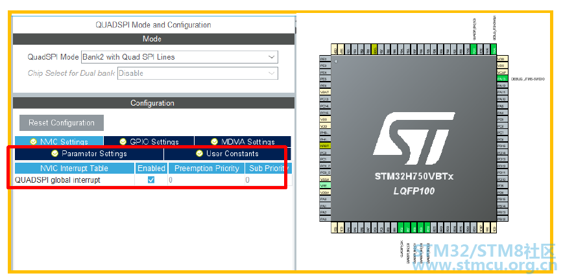Open the Parameter Settings tab
The width and height of the screenshot is (563, 280).
89,154
